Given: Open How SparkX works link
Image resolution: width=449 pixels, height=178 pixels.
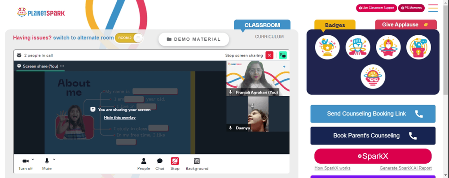Looking at the screenshot, I should [x=332, y=168].
